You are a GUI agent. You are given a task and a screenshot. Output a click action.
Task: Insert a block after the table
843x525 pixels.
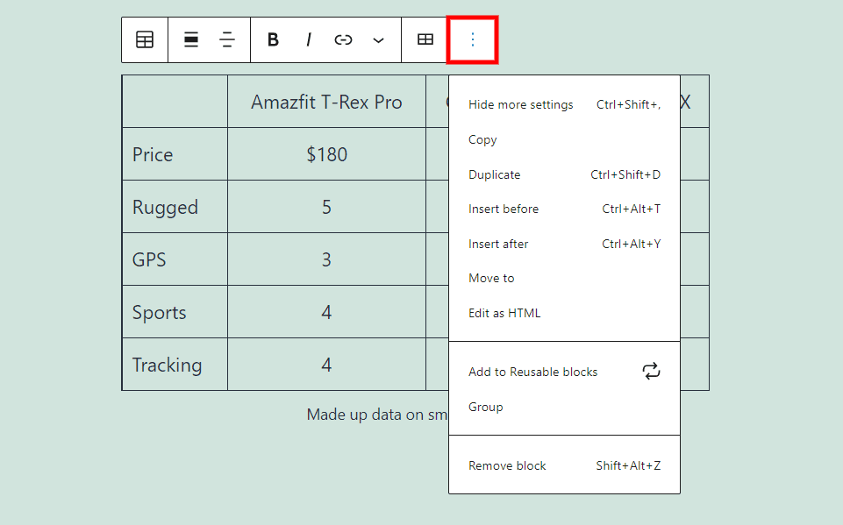[498, 244]
